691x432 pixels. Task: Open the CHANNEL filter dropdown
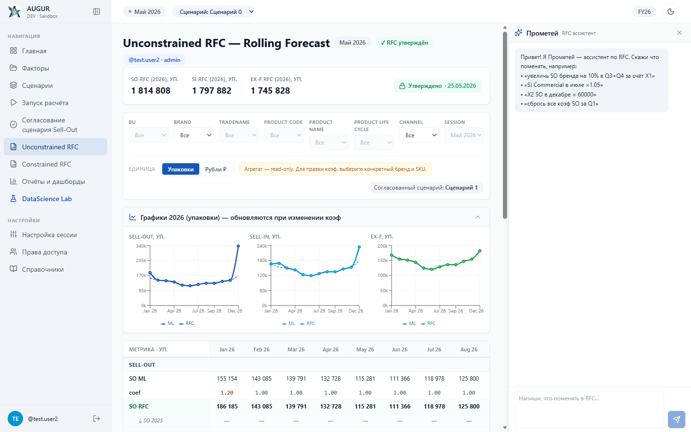coord(419,135)
